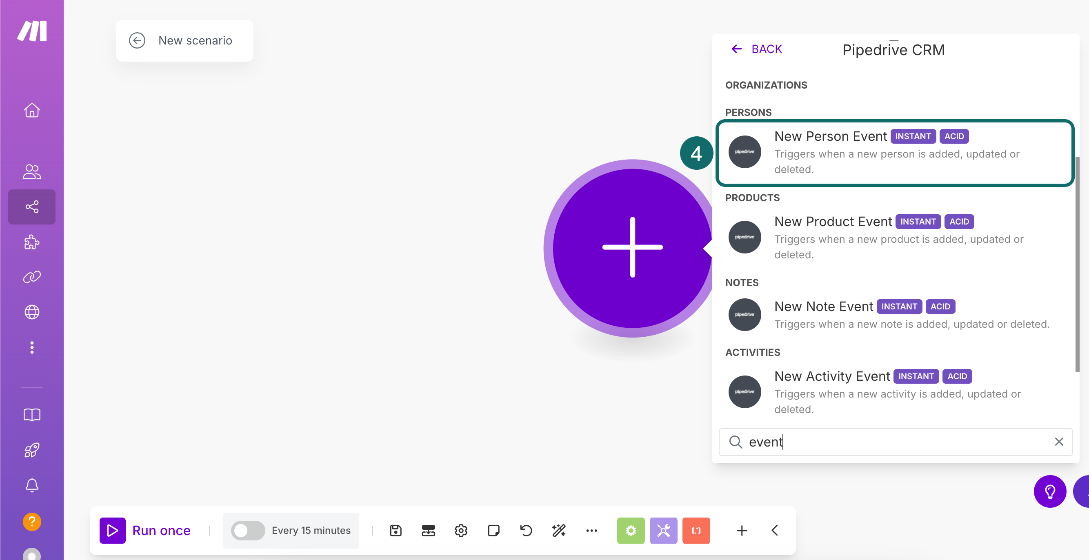
Task: Click the undo arrow icon
Action: (526, 531)
